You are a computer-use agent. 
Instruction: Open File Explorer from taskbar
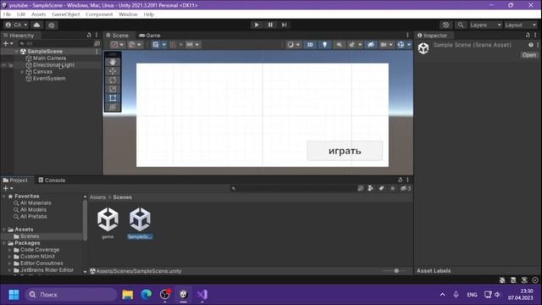click(x=128, y=295)
